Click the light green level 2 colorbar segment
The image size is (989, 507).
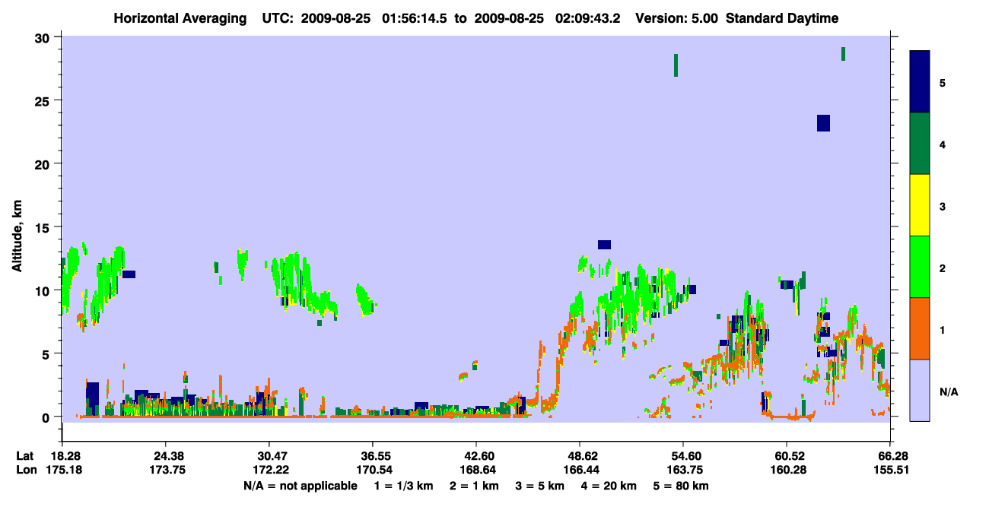920,267
